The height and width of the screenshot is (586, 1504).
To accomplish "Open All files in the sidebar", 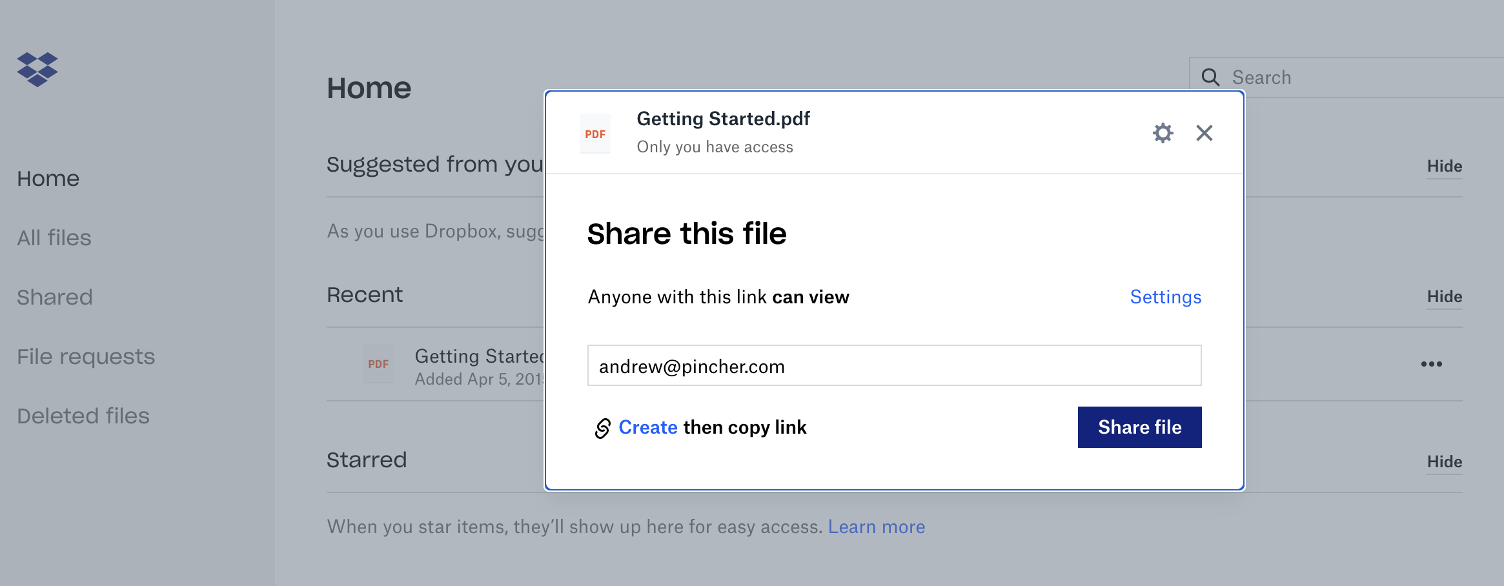I will pyautogui.click(x=54, y=238).
